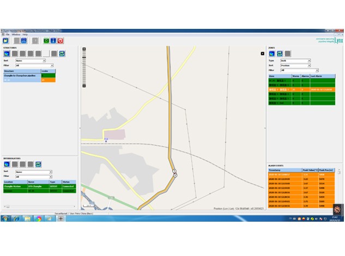The width and height of the screenshot is (345, 256).
Task: Click the open folder icon in main toolbar
Action: point(5,40)
